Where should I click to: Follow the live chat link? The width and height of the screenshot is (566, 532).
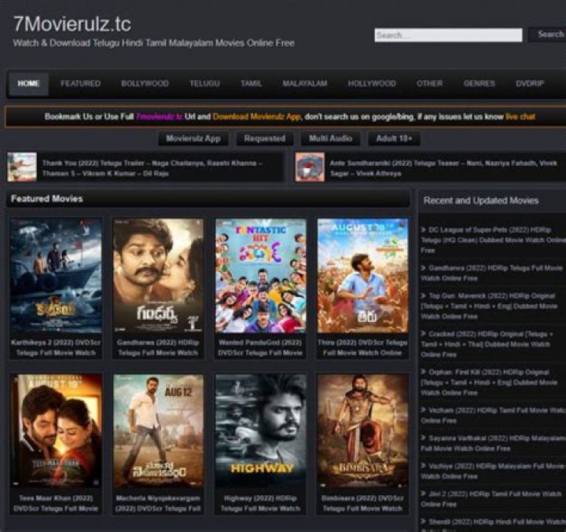point(520,116)
